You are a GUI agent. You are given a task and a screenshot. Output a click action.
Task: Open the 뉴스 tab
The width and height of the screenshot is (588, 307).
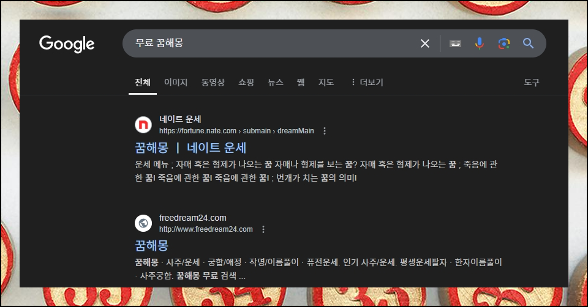coord(275,83)
